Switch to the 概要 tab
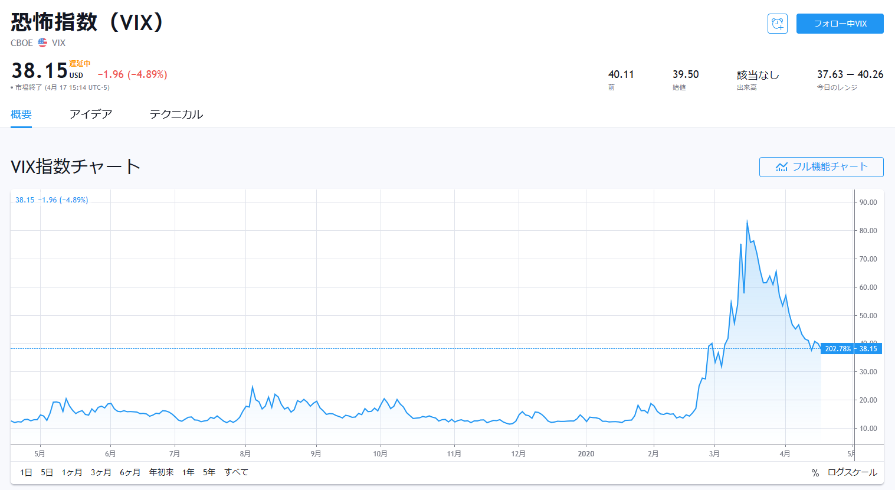This screenshot has width=895, height=490. click(21, 115)
